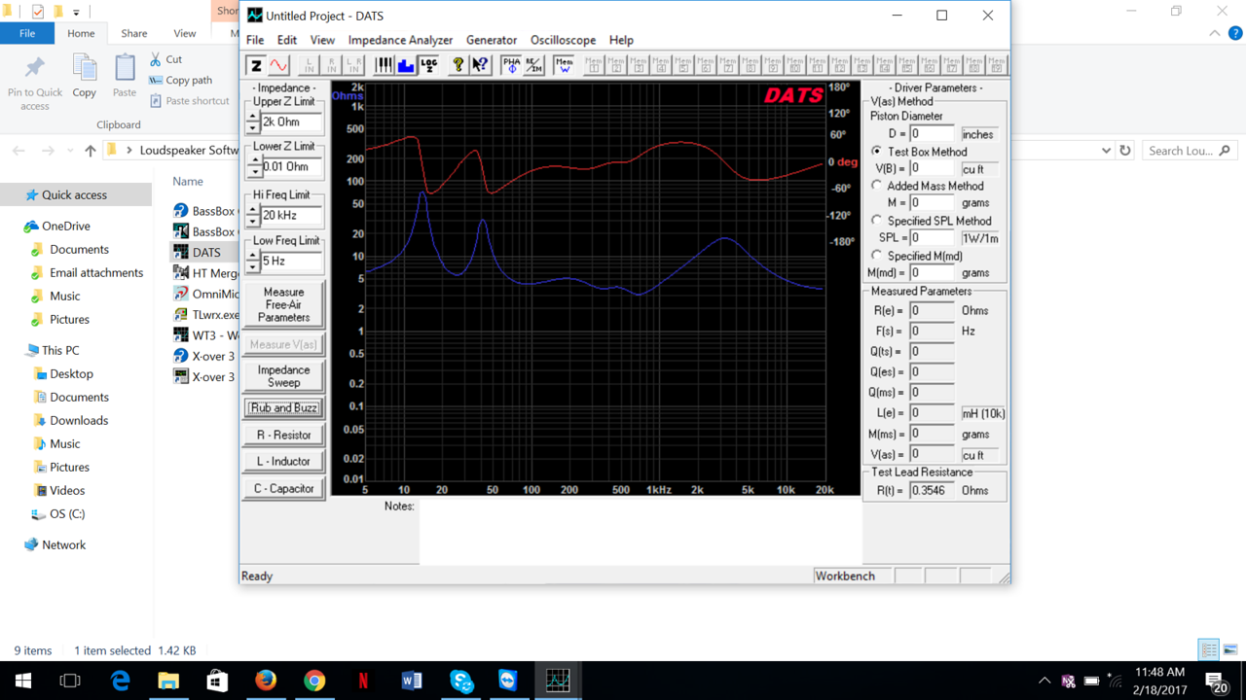Activate the context help arrow-question icon
Viewport: 1246px width, 700px height.
480,65
